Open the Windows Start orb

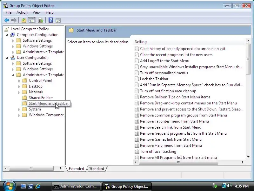pos(9,186)
